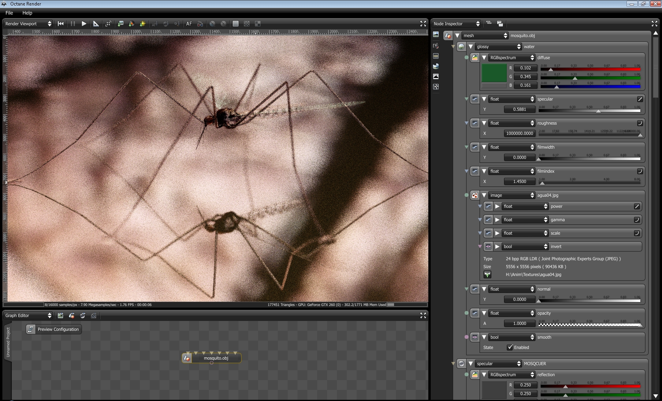Open the Node Inspector panel type dropdown
Viewport: 662px width, 401px height.
pos(456,24)
